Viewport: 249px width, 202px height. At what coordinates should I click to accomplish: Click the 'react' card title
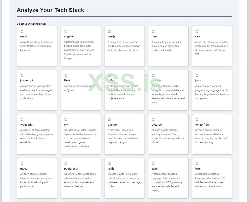(x=24, y=36)
